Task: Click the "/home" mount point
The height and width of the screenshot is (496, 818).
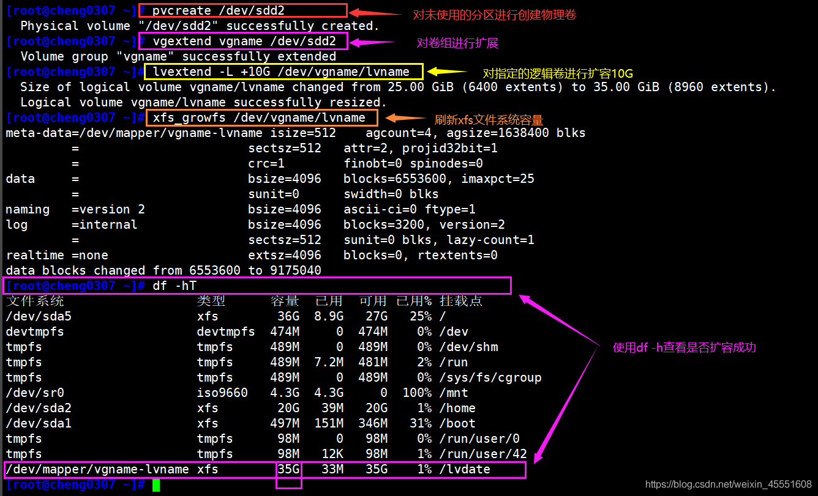Action: tap(457, 408)
